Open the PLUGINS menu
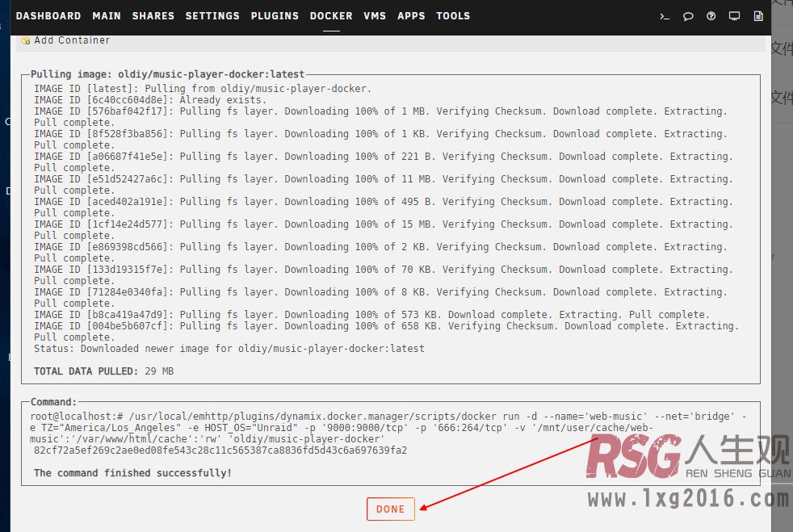This screenshot has height=532, width=793. (x=275, y=16)
